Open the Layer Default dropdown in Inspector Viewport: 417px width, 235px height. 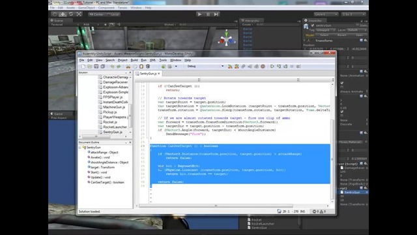click(x=358, y=30)
